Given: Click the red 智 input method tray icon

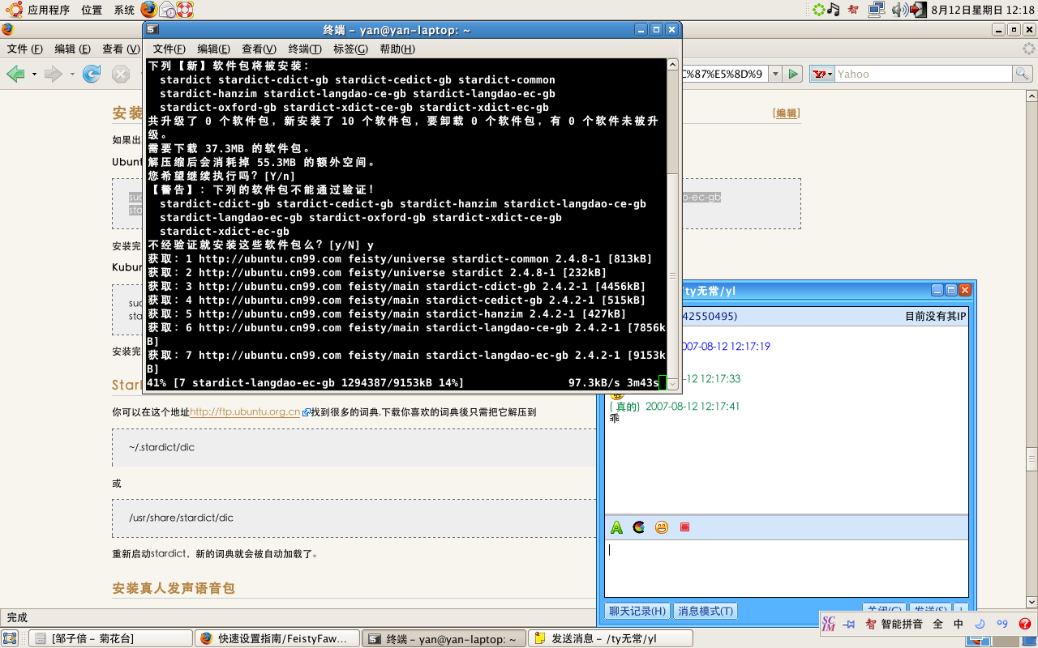Looking at the screenshot, I should coord(853,10).
